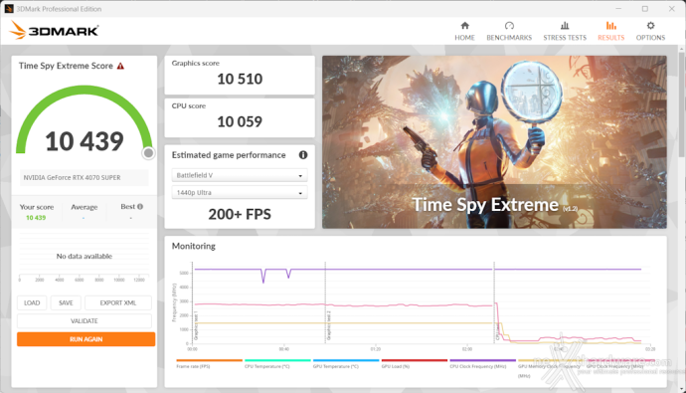
Task: Close the 3DMark window
Action: 671,9
